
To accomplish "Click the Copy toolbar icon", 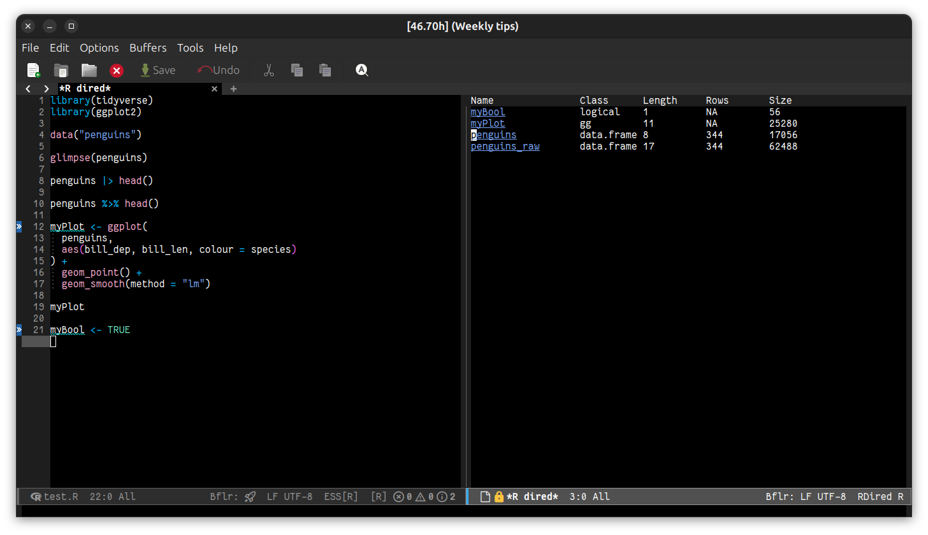I will click(296, 70).
